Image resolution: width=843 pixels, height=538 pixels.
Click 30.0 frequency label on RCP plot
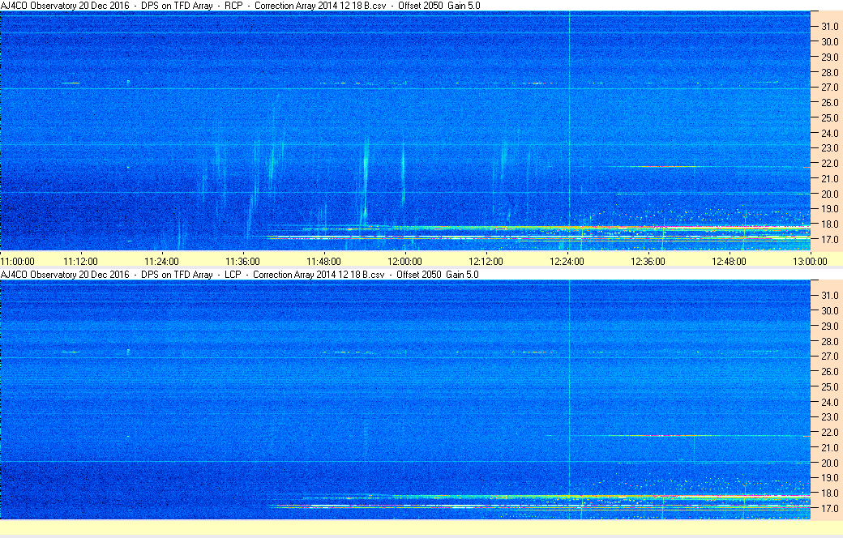[829, 41]
